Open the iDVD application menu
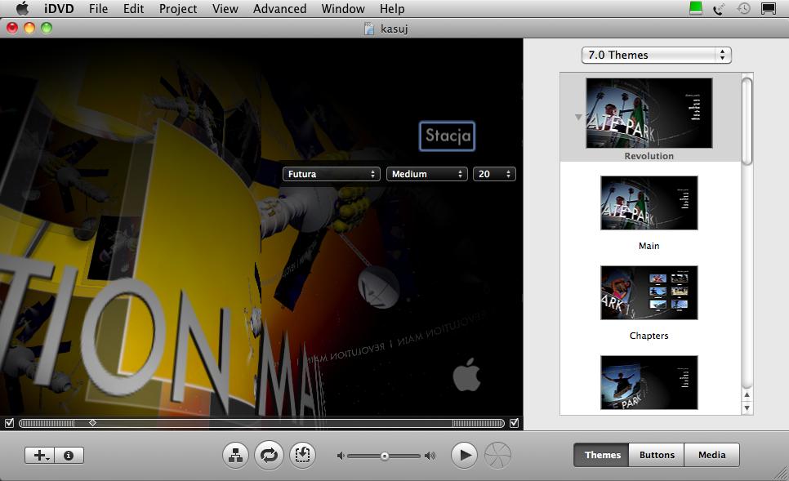This screenshot has width=789, height=481. pyautogui.click(x=59, y=8)
